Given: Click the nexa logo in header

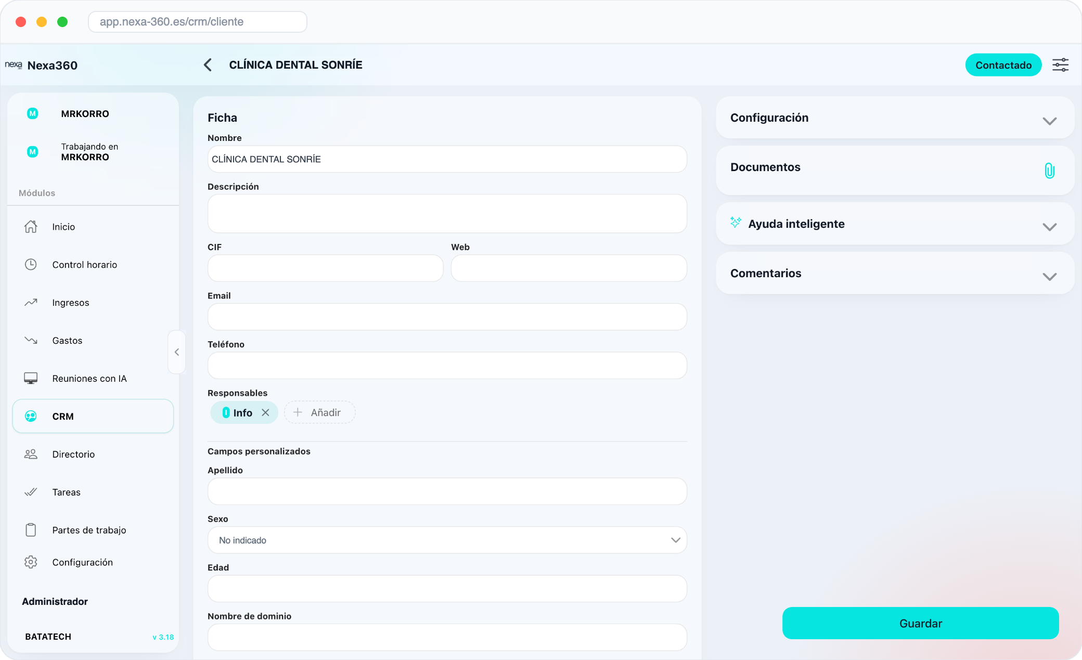Looking at the screenshot, I should 14,65.
